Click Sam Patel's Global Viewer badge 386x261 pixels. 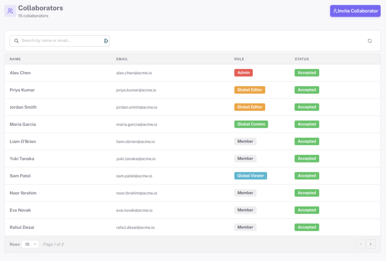pos(251,175)
